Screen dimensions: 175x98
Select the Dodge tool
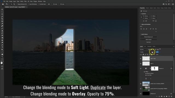point(2,42)
